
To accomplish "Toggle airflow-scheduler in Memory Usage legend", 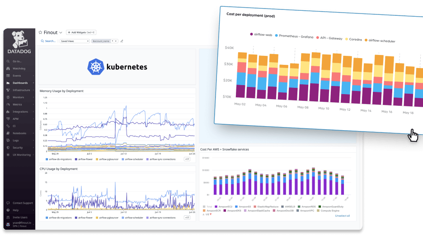I will [x=132, y=159].
